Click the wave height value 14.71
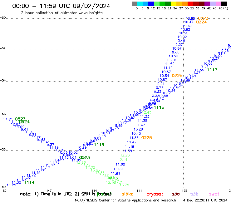231x203 pixels. (119, 182)
